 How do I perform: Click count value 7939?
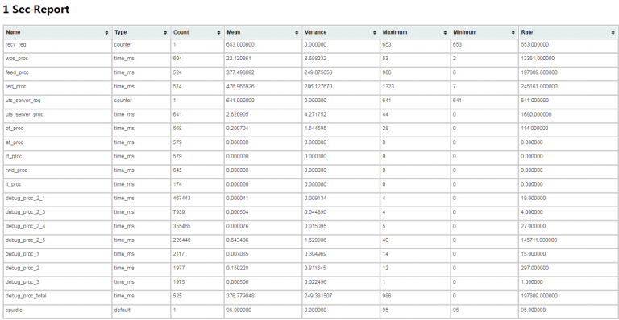179,212
